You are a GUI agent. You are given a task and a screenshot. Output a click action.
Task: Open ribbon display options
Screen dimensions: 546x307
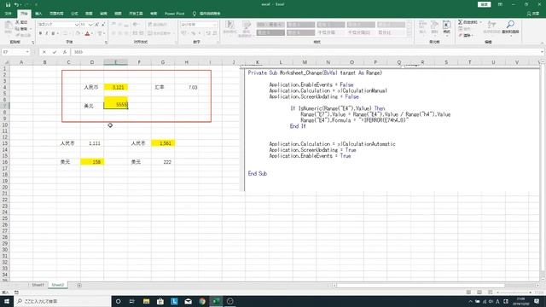(500, 4)
